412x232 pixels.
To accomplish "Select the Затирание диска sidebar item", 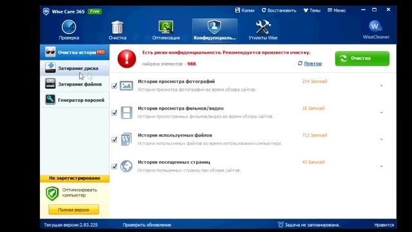I will (x=75, y=68).
